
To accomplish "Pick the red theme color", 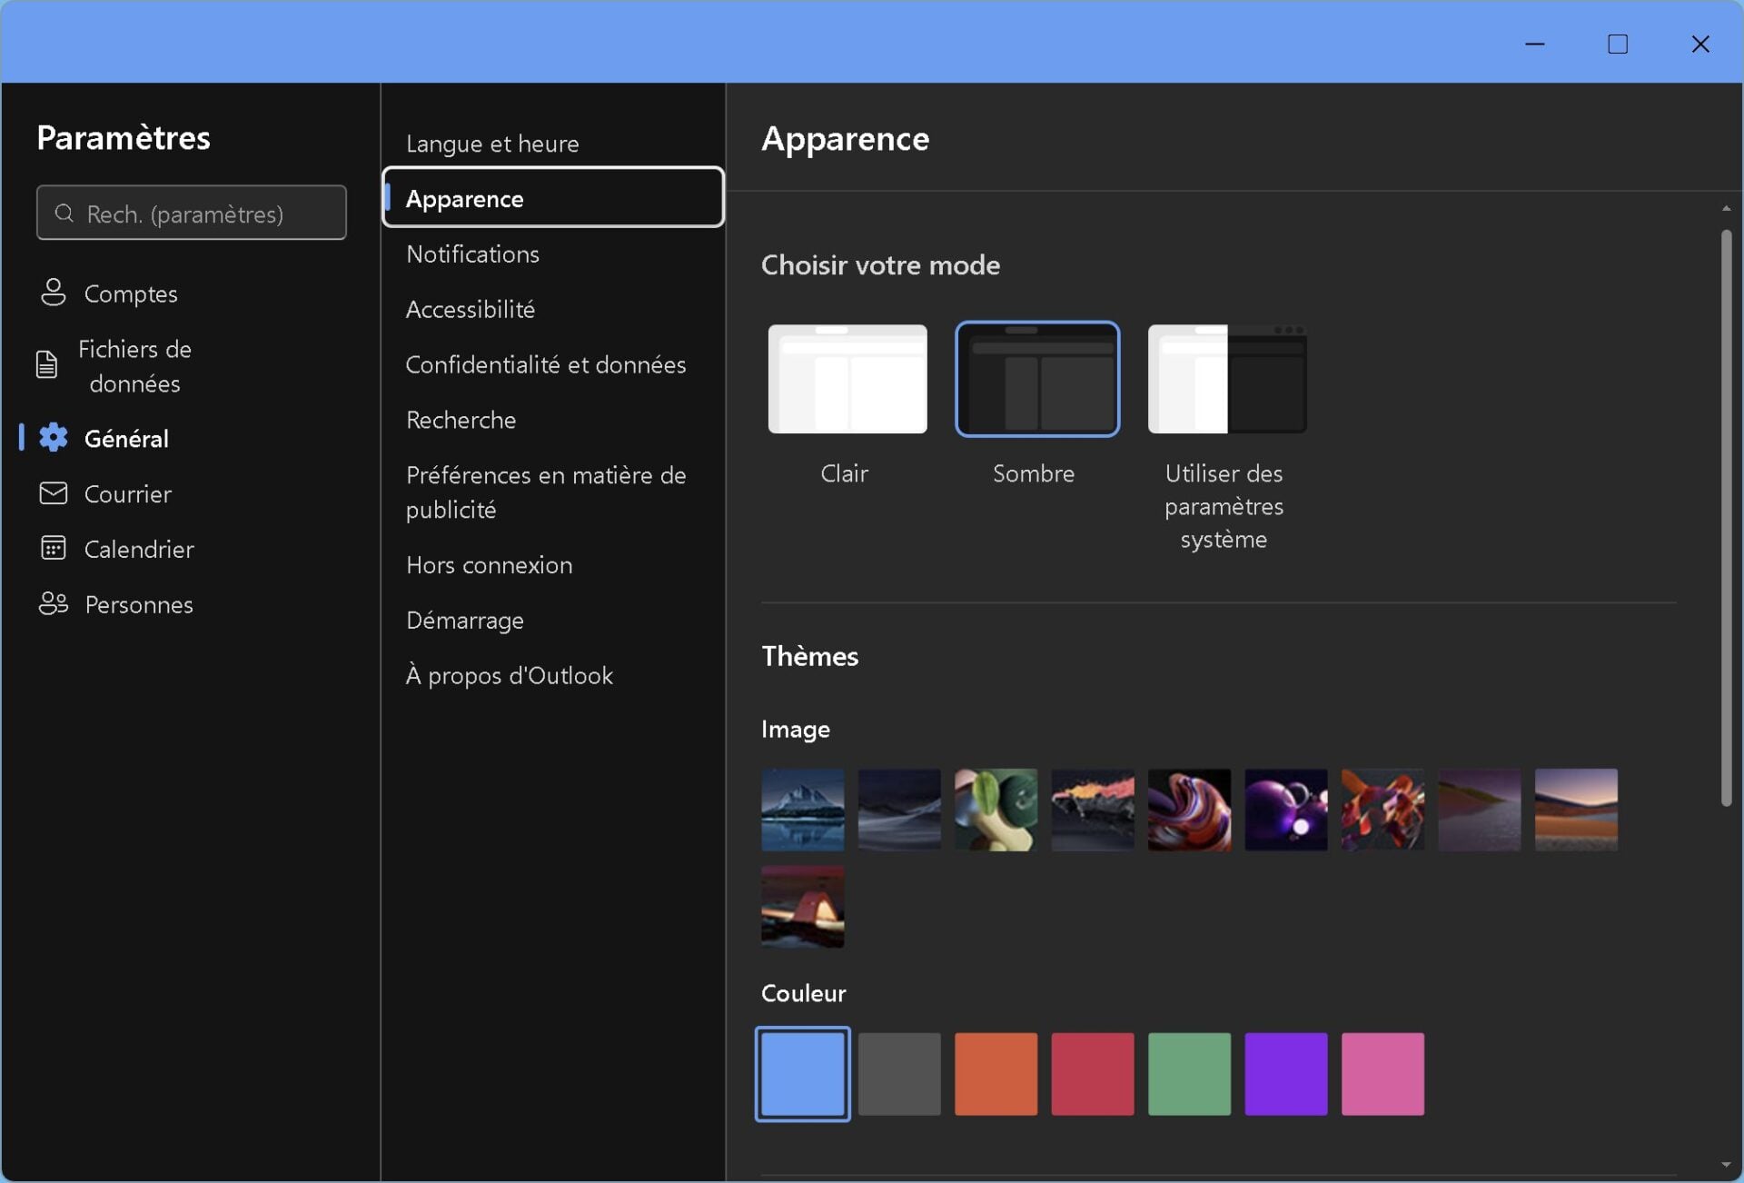I will tap(1093, 1074).
